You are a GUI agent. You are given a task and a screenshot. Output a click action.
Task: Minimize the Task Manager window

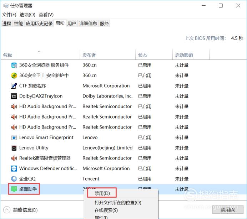204,6
